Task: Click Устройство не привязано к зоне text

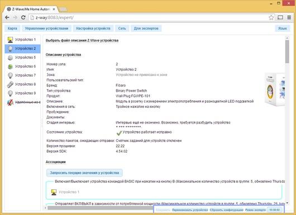Action: pos(141,75)
